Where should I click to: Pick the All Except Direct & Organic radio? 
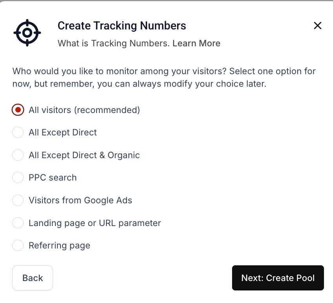pos(18,155)
